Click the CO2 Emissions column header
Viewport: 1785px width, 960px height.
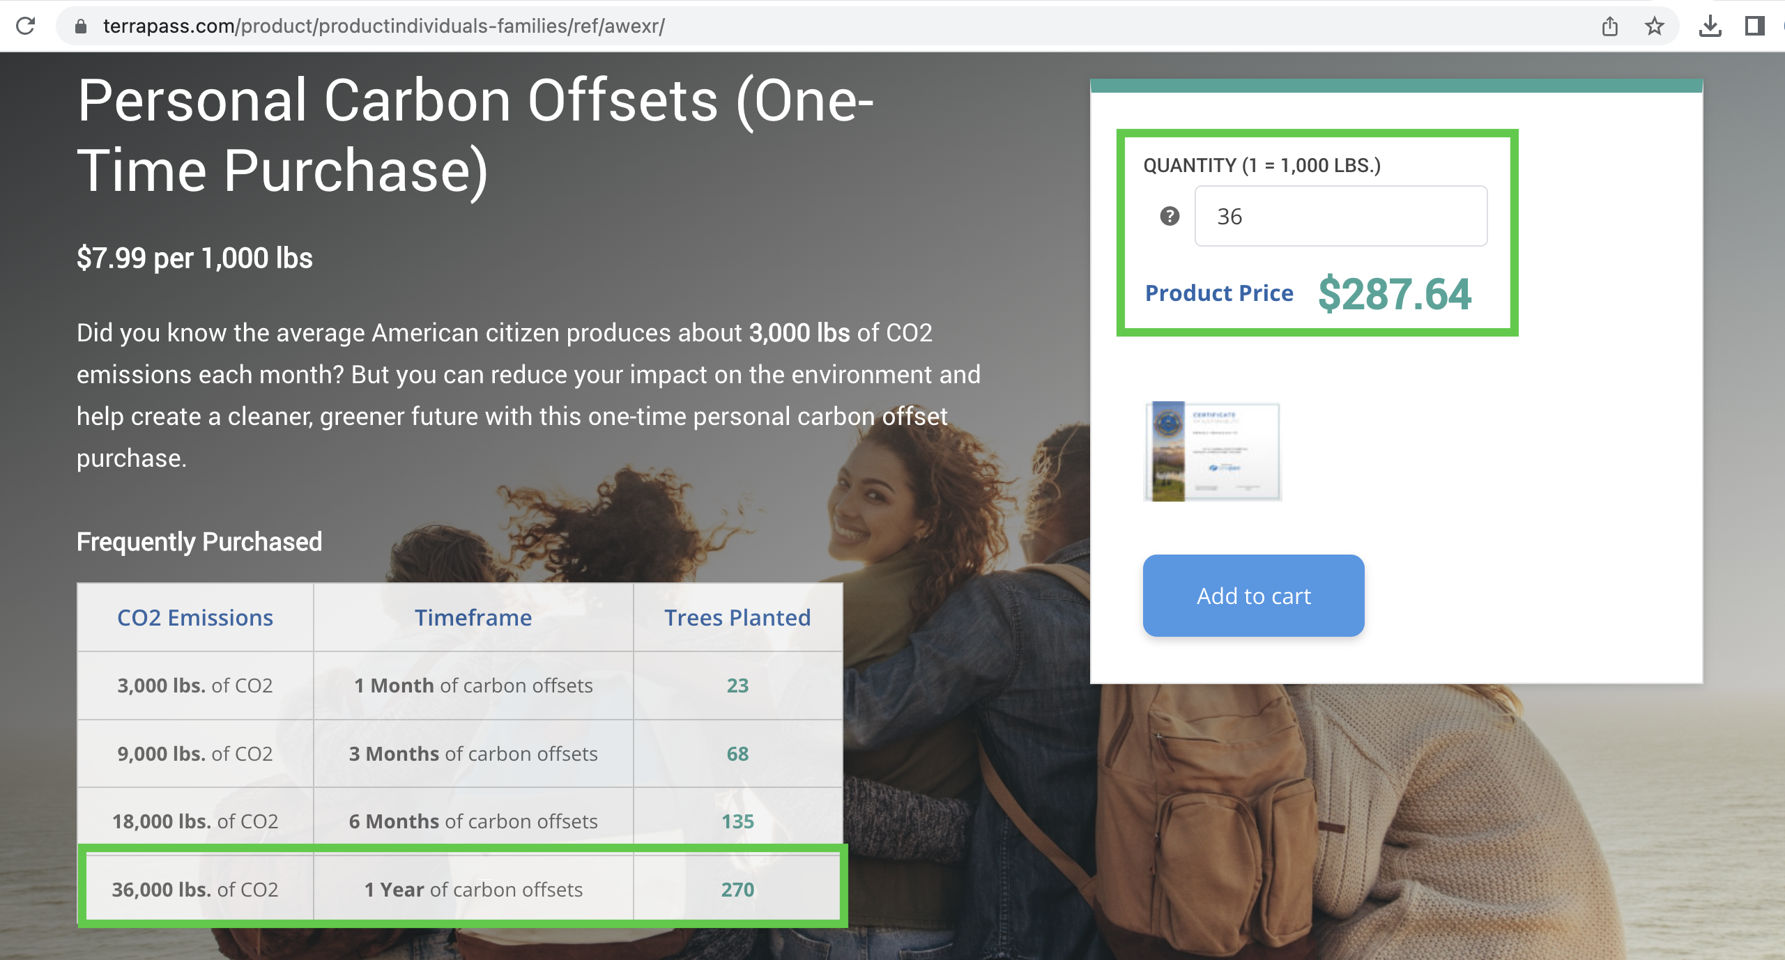pos(195,617)
